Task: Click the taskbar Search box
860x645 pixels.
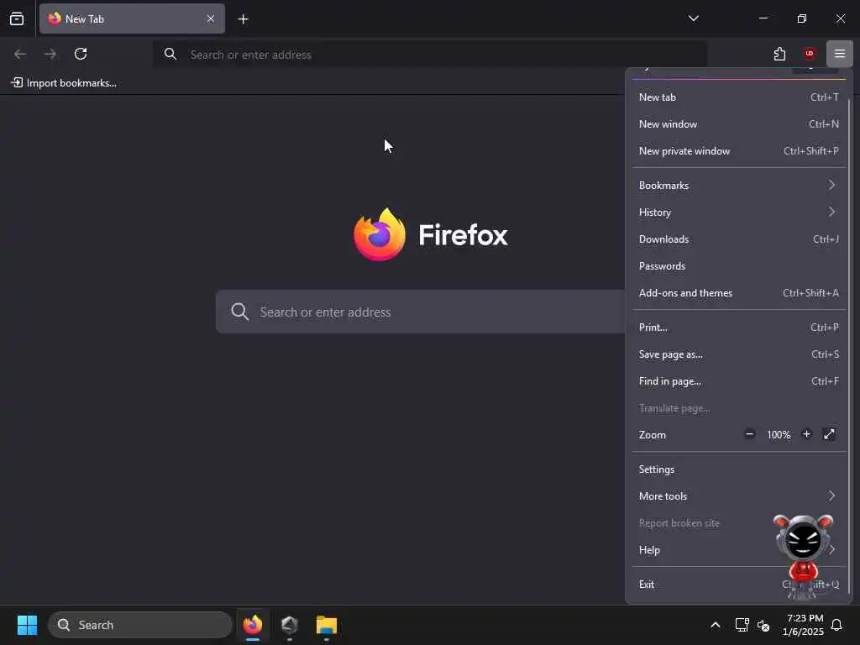Action: [x=140, y=625]
